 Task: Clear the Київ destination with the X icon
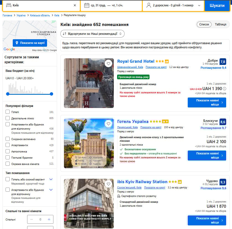click(x=75, y=5)
